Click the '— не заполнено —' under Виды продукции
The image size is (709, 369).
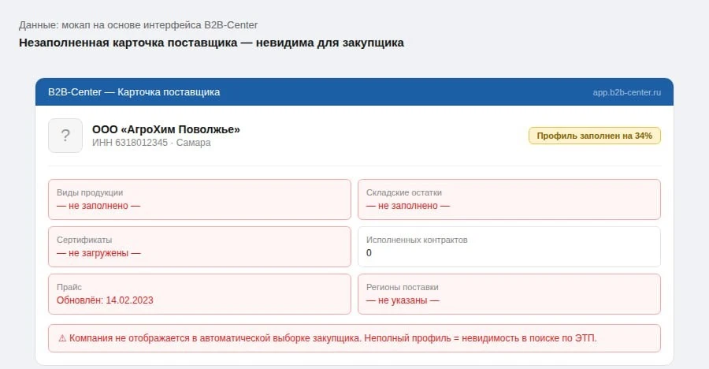[98, 206]
